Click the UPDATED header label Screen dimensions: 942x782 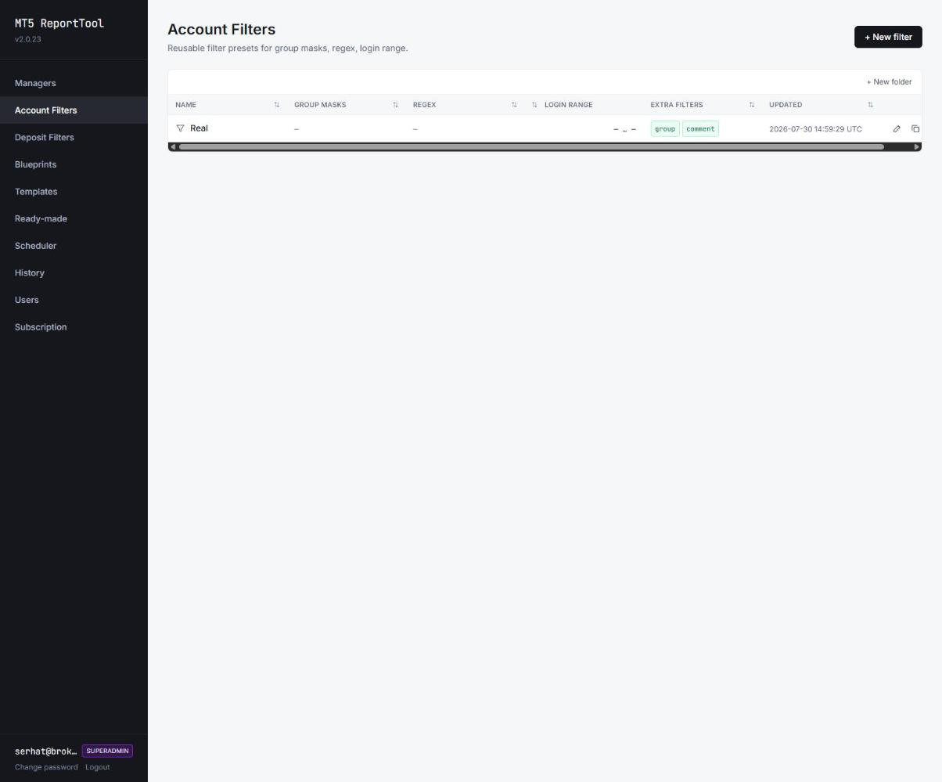pos(786,105)
